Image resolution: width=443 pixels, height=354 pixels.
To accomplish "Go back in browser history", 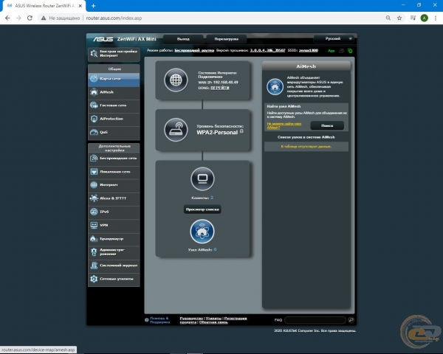I will (x=7, y=18).
